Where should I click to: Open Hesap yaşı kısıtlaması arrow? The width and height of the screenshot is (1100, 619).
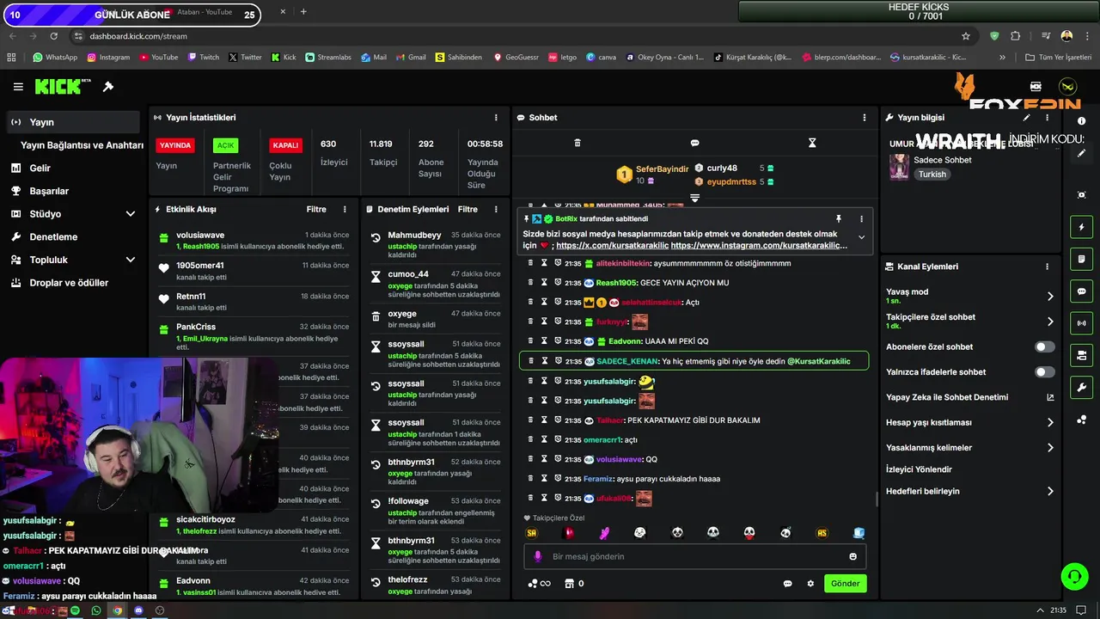pos(1049,423)
